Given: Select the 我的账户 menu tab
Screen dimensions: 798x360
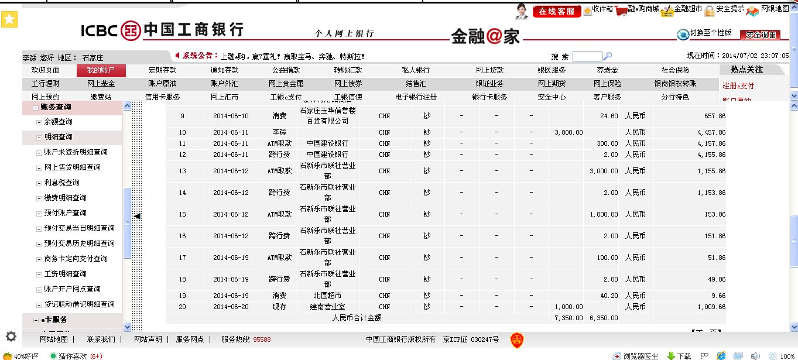Looking at the screenshot, I should 101,70.
